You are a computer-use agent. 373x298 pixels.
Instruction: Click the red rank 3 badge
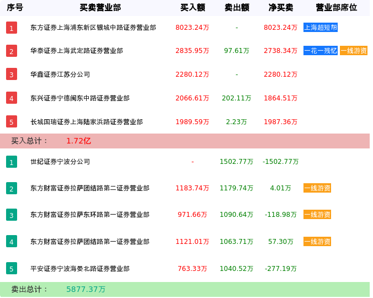pos(12,74)
